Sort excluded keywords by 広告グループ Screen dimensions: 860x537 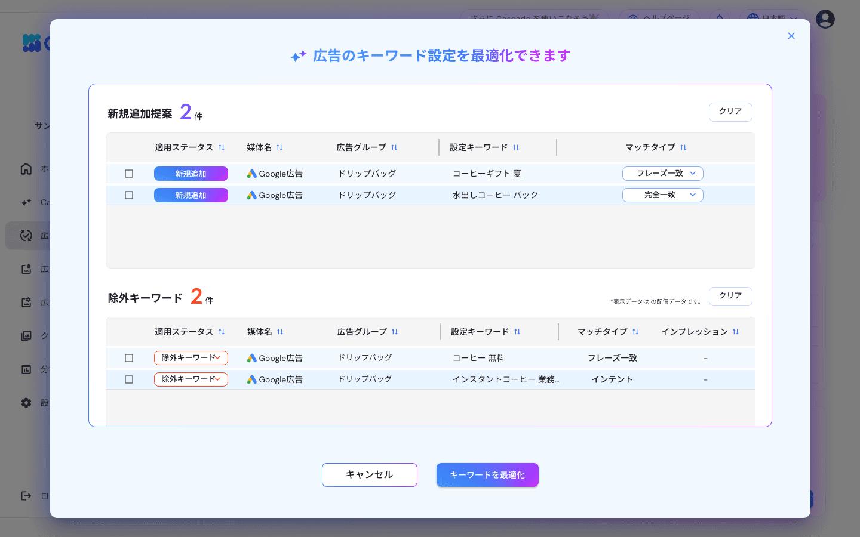click(395, 332)
